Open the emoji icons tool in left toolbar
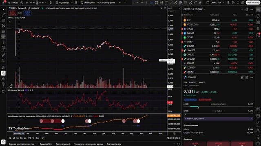 point(3,48)
